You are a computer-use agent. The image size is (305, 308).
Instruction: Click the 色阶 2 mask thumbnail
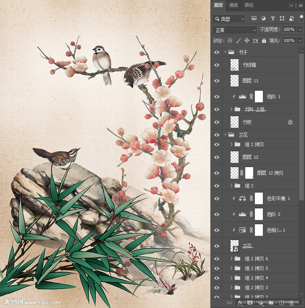pyautogui.click(x=259, y=214)
